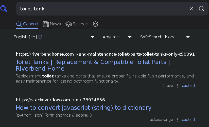Expand the SafeSearch: None dropdown
This screenshot has height=127, width=209.
pyautogui.click(x=165, y=37)
